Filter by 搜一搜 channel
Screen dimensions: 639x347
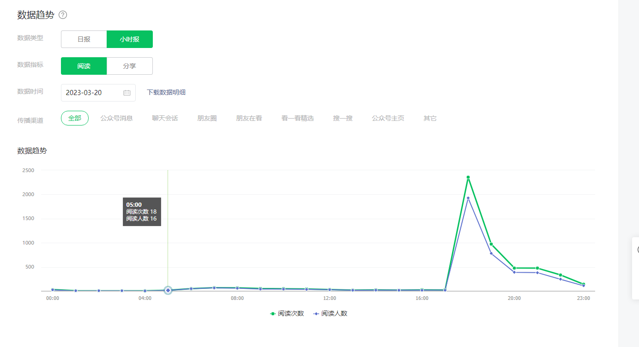pos(343,118)
